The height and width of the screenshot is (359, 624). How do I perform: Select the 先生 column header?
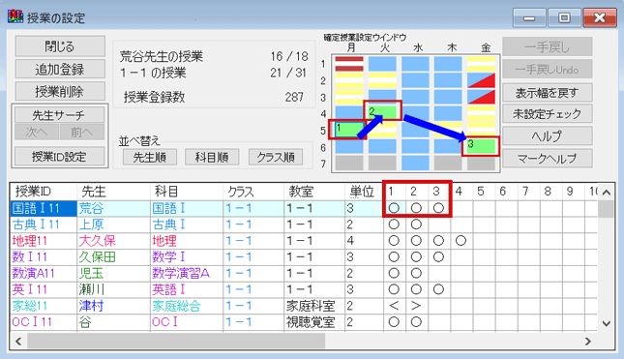point(113,192)
